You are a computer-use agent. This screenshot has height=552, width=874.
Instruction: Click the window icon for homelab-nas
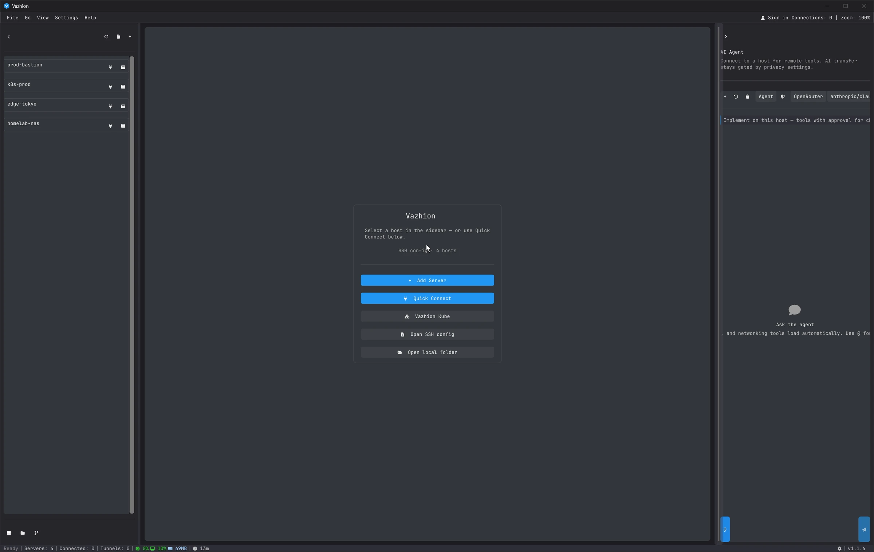pos(123,126)
